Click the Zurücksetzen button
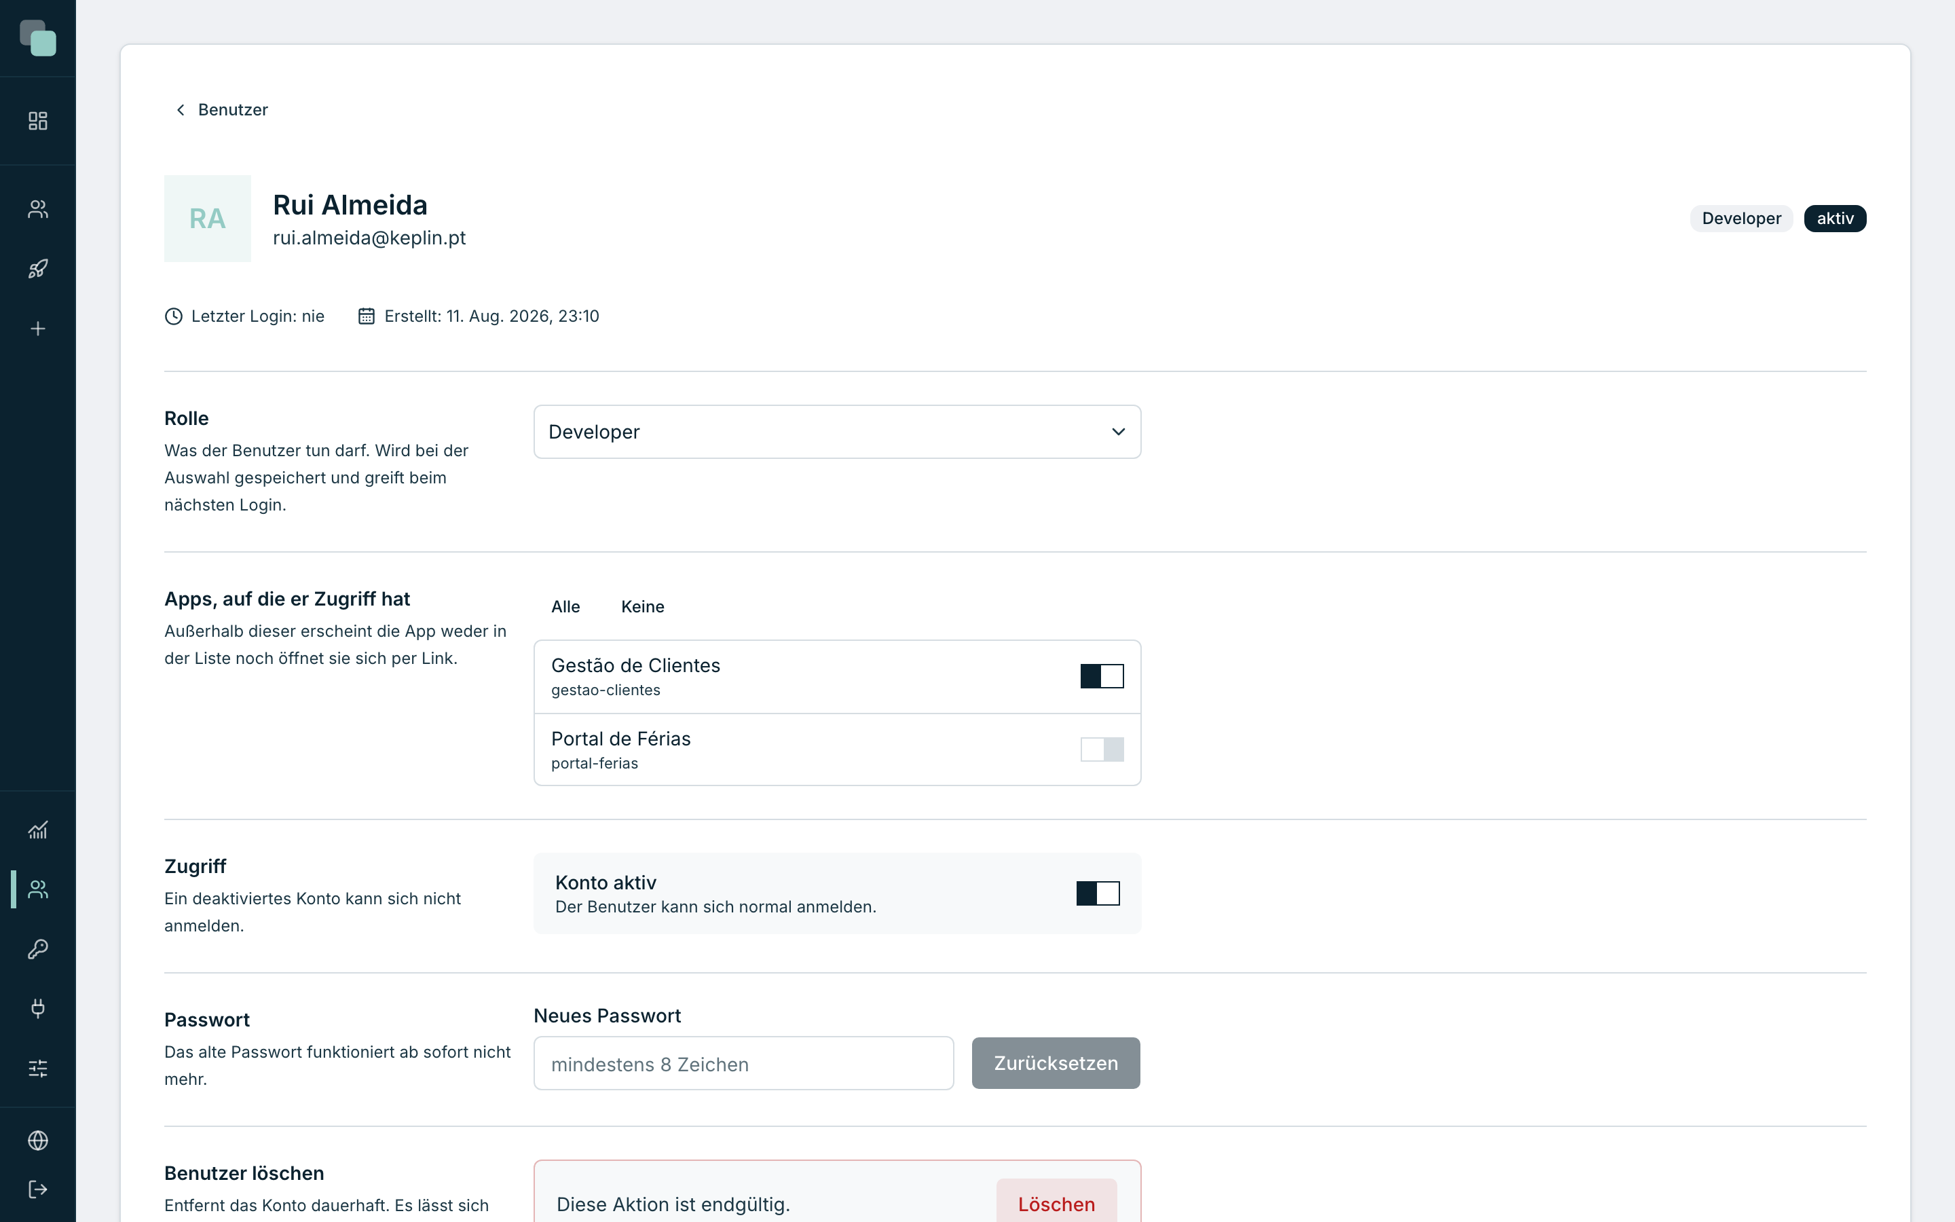Screen dimensions: 1955x1222 pos(1056,1064)
